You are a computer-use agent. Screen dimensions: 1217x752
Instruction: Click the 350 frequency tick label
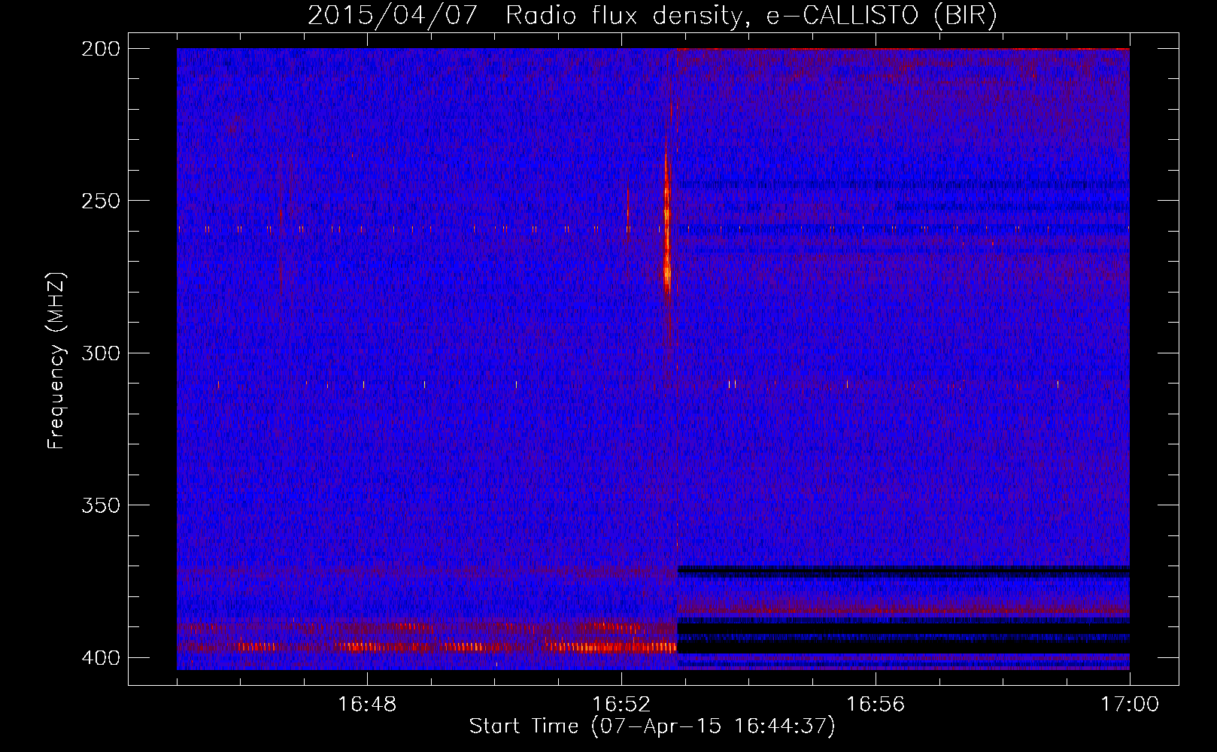[101, 505]
